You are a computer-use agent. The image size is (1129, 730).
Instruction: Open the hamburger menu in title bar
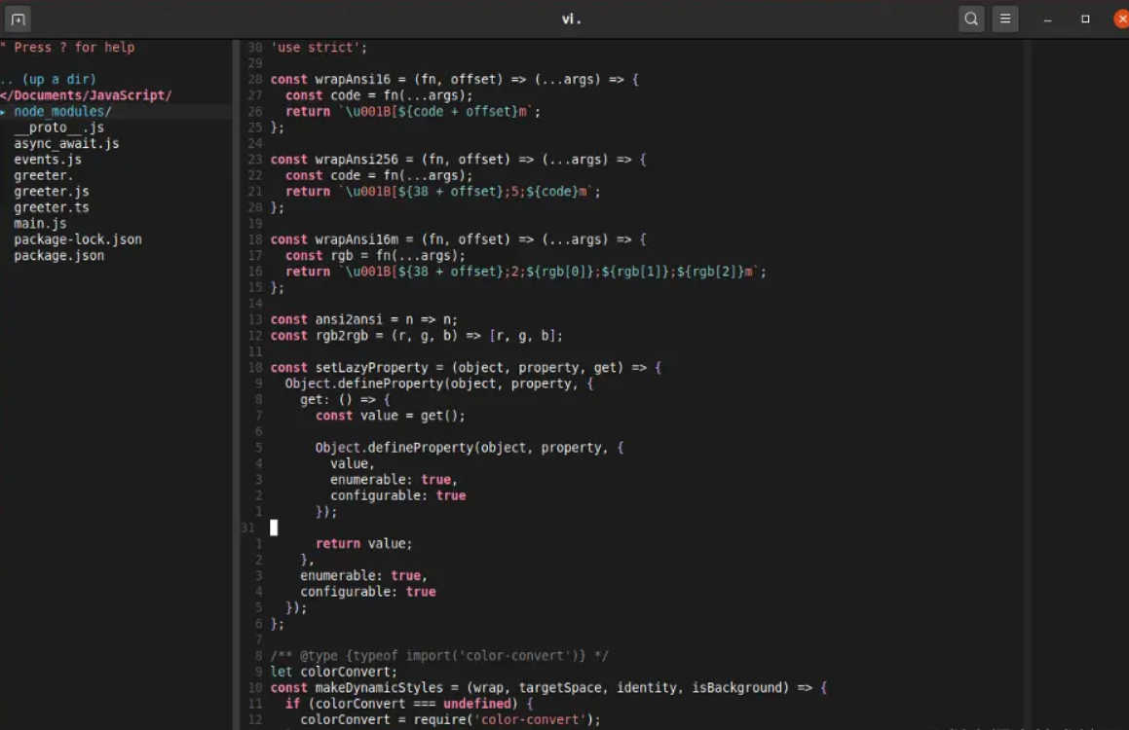pyautogui.click(x=1005, y=19)
